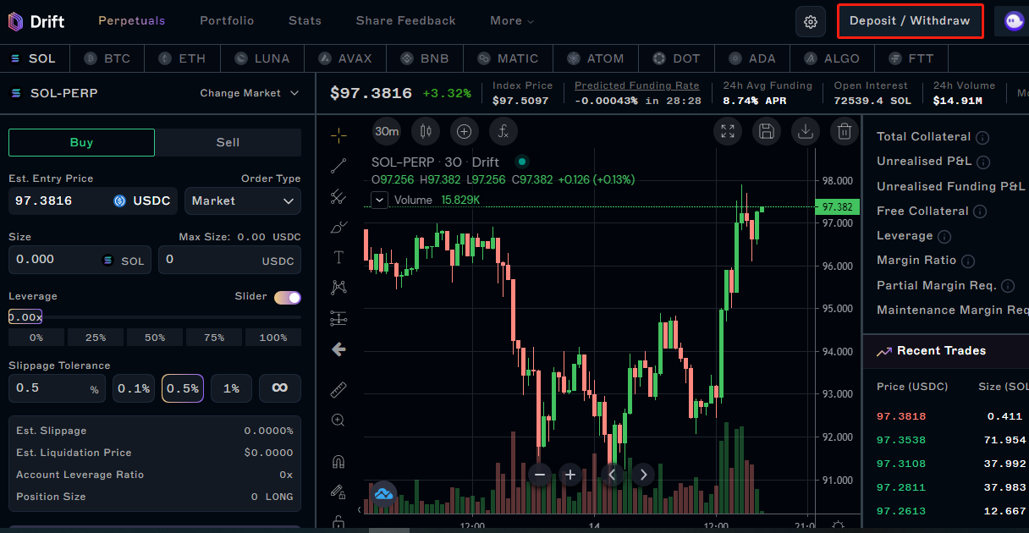The width and height of the screenshot is (1029, 533).
Task: Zoom in the chart with plus button
Action: 570,475
